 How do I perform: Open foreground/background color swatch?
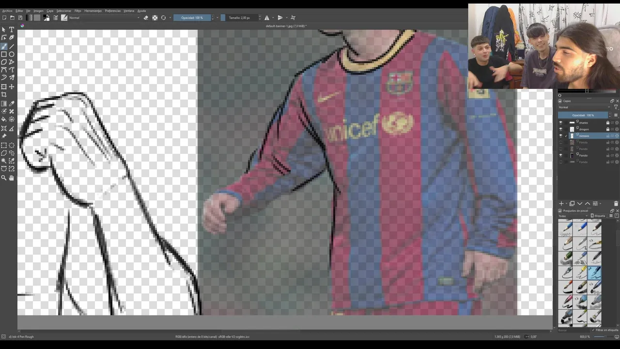pos(46,18)
